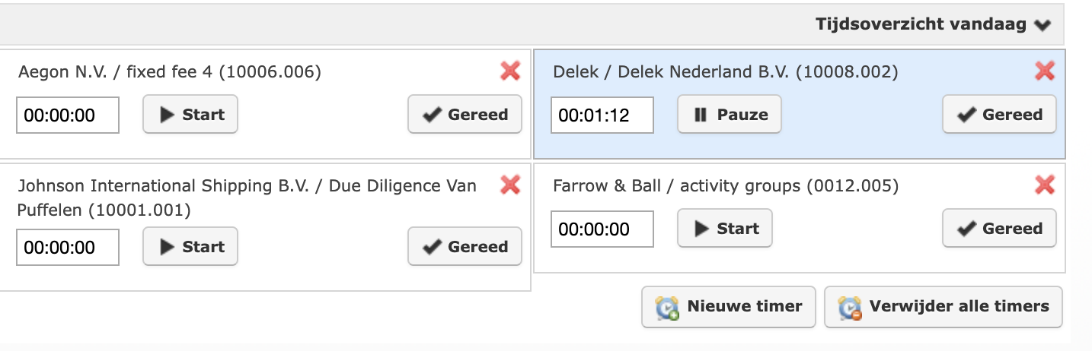Image resolution: width=1092 pixels, height=351 pixels.
Task: Edit the Farrow & Ball time field
Action: coord(602,229)
